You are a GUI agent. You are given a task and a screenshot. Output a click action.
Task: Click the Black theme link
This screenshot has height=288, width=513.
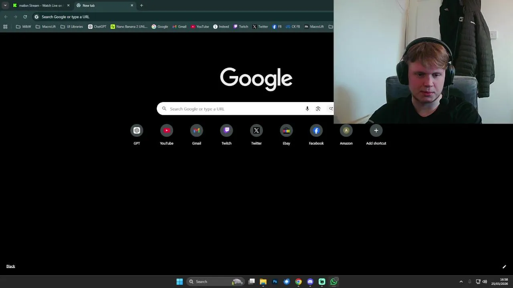point(11,266)
